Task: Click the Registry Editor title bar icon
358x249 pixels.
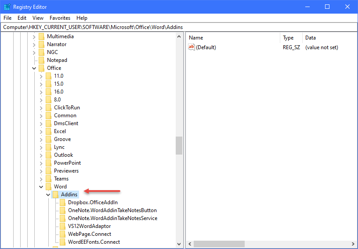Action: 7,7
